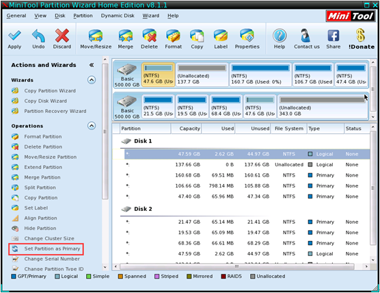The height and width of the screenshot is (293, 380).
Task: Open the Dynamic Disk menu
Action: (x=118, y=16)
